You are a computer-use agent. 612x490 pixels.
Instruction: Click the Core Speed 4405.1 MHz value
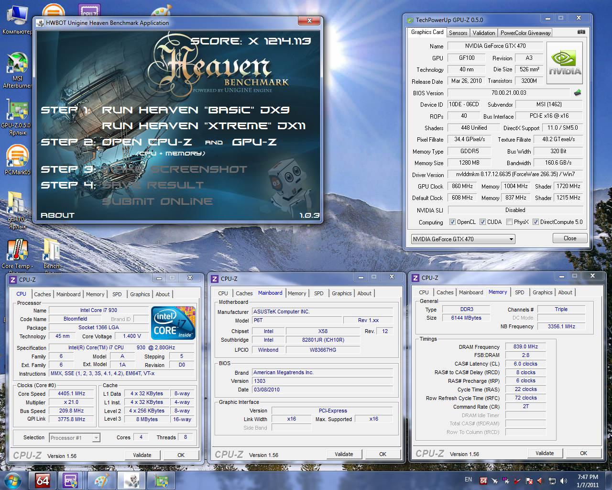coord(71,394)
